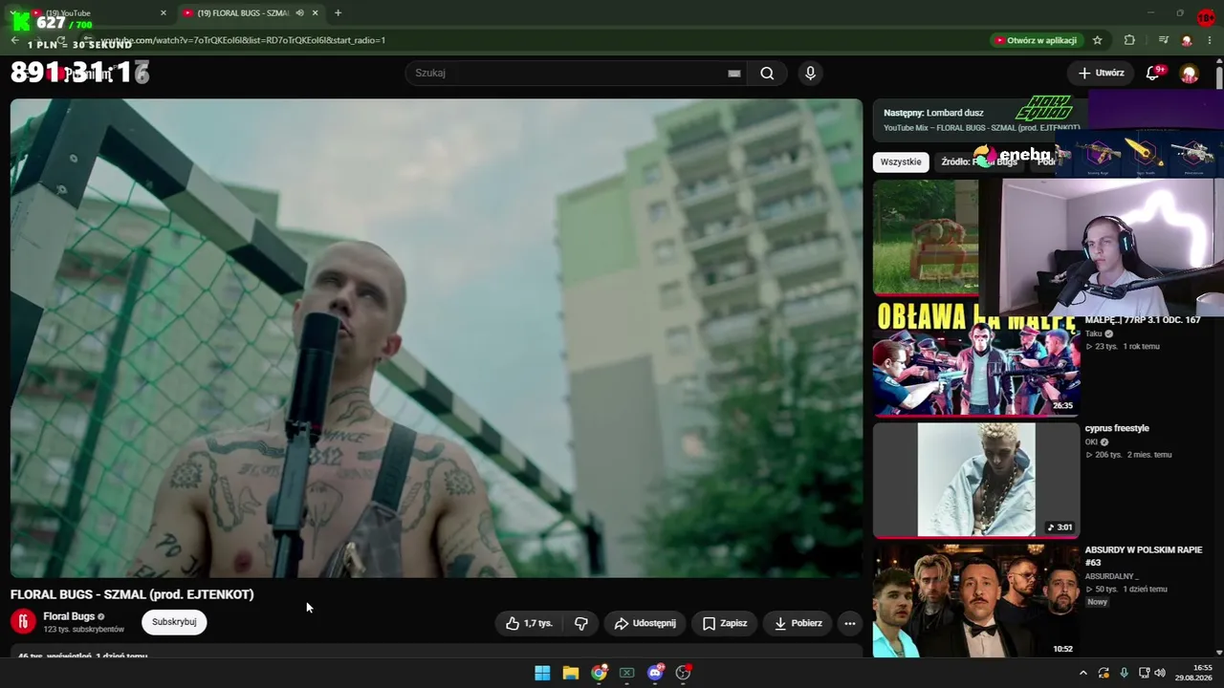
Task: Open volume control in system tray
Action: [x=1160, y=673]
